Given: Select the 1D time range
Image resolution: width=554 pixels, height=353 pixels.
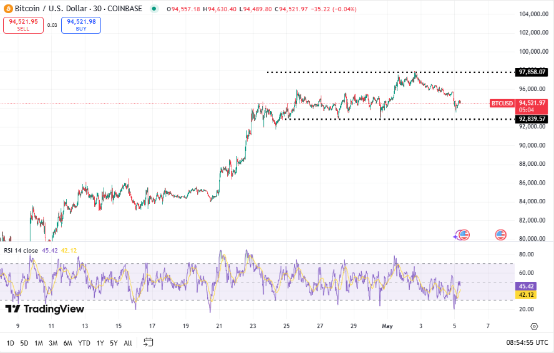Looking at the screenshot, I should [x=10, y=343].
